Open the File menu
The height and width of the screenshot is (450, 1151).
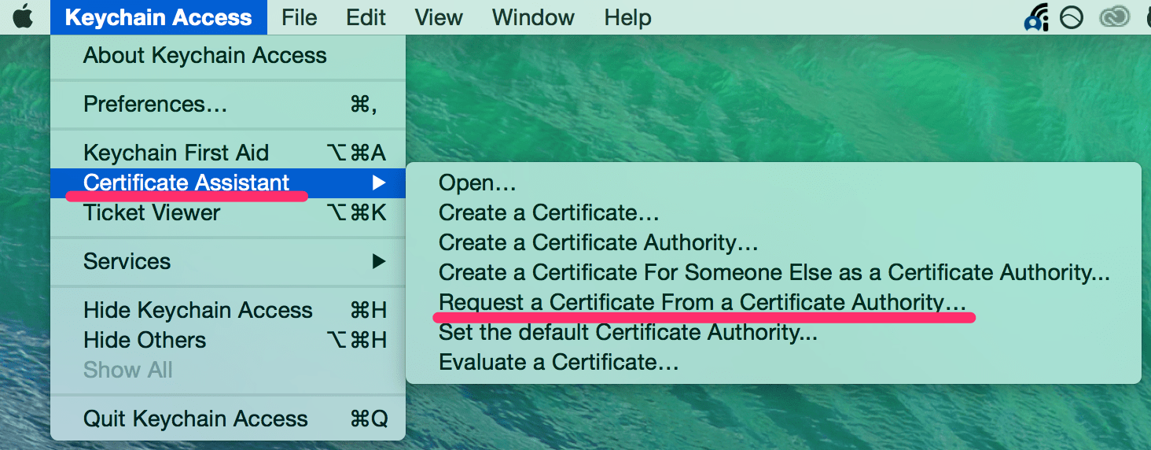299,17
